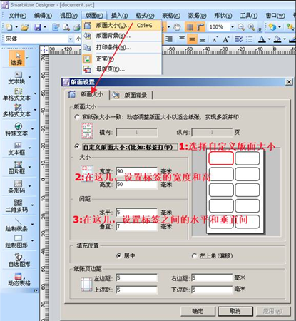
Task: Click the print preview magnifier icon
Action: [66, 27]
